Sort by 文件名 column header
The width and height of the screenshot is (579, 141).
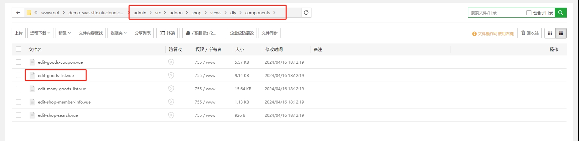(35, 49)
